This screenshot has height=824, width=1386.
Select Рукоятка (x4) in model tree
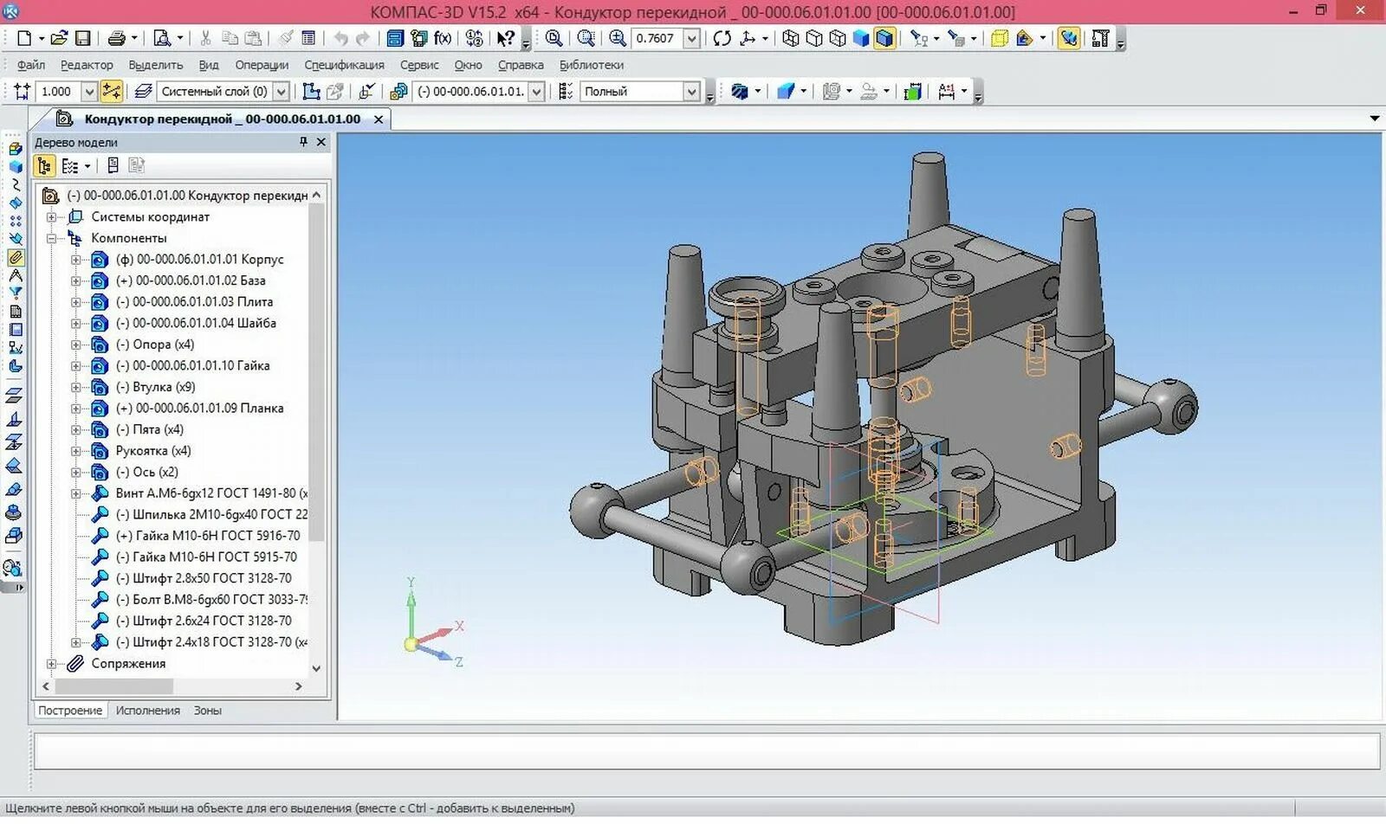coord(153,451)
